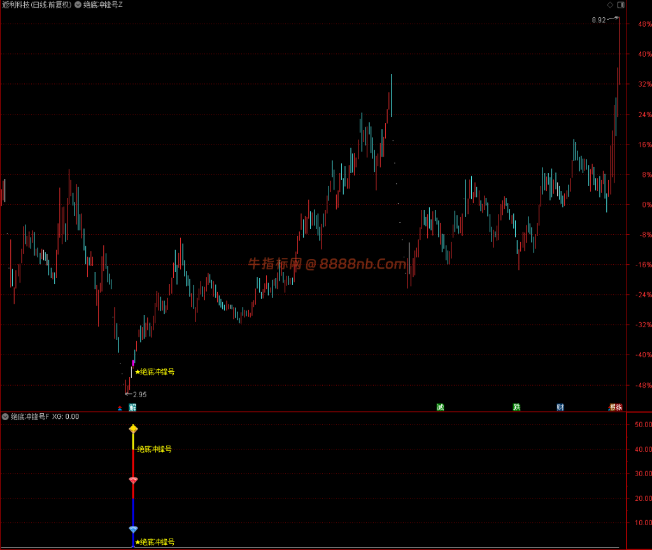Click the red 涨 info marker

[618, 407]
